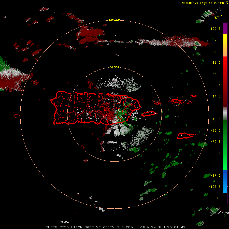Select the -16.5 velocity scale value
Screen dimensions: 229x229
point(216,119)
